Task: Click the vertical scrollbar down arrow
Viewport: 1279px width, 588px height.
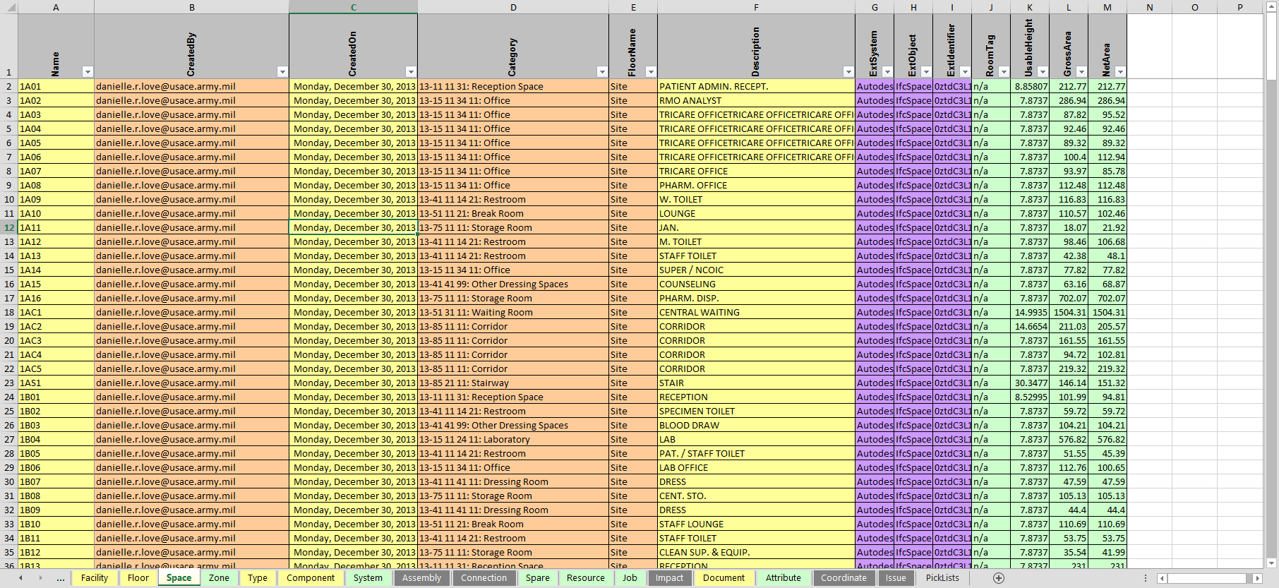Action: [1271, 563]
